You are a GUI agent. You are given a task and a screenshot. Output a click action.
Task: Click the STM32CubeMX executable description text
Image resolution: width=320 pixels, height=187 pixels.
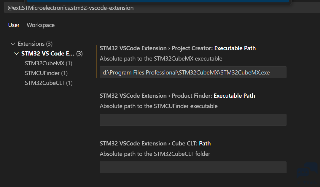pos(161,58)
